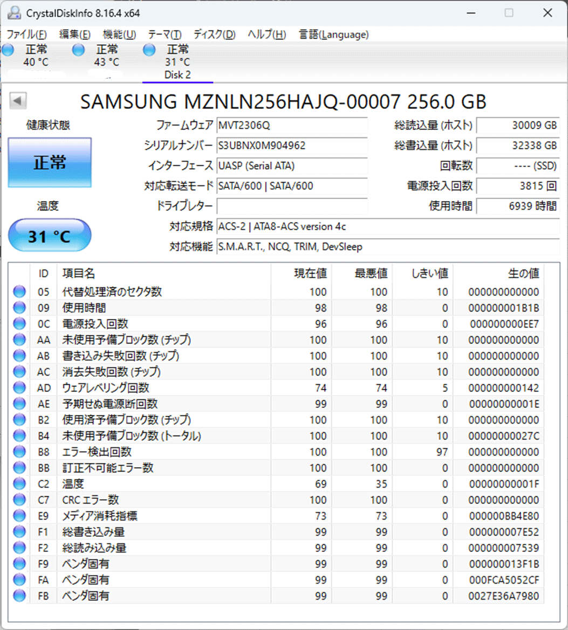Select the ウェアレベリング回数 row name
Viewport: 568px width, 630px height.
click(x=106, y=387)
